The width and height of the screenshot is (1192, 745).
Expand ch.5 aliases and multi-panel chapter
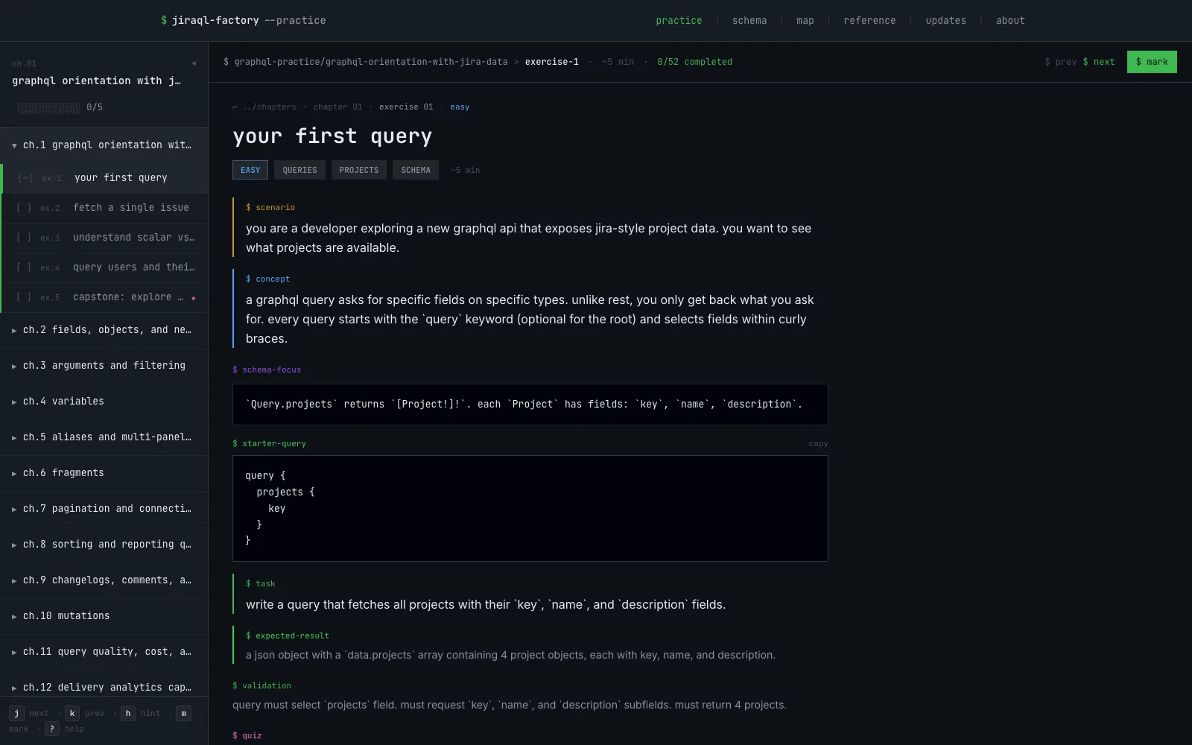[x=104, y=437]
